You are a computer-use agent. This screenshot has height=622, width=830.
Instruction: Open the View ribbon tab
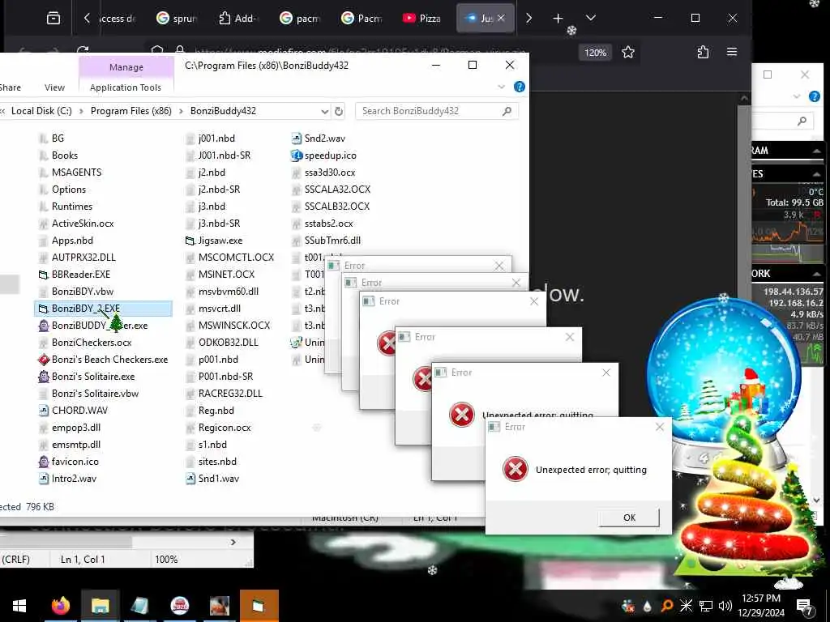54,87
